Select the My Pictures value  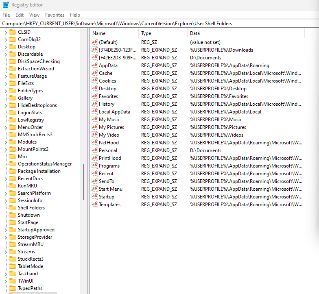point(111,127)
